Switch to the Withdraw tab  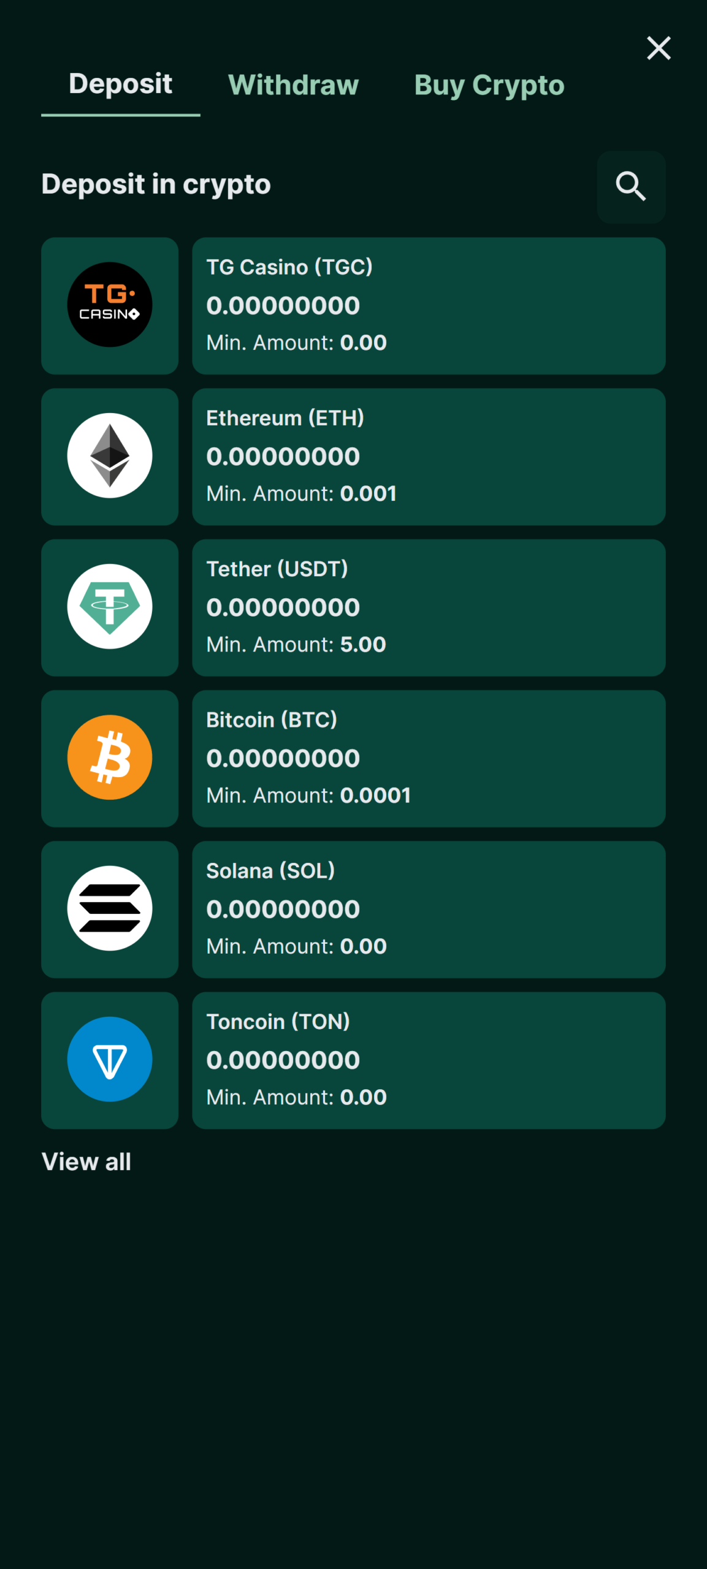pyautogui.click(x=293, y=85)
